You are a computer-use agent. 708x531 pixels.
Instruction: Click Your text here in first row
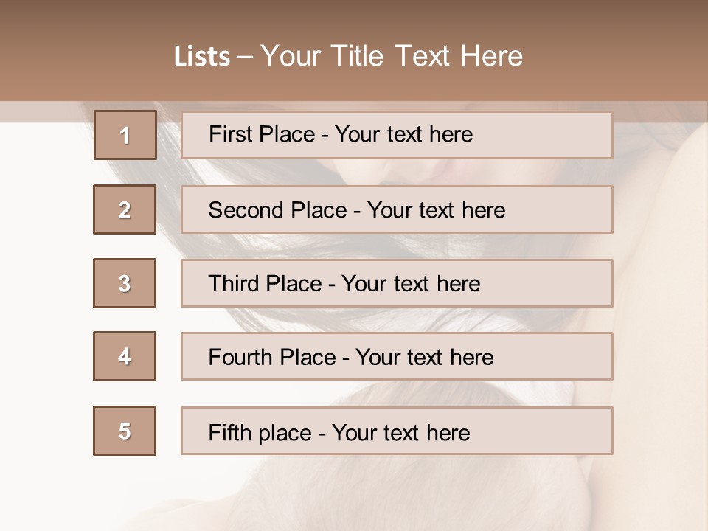403,134
